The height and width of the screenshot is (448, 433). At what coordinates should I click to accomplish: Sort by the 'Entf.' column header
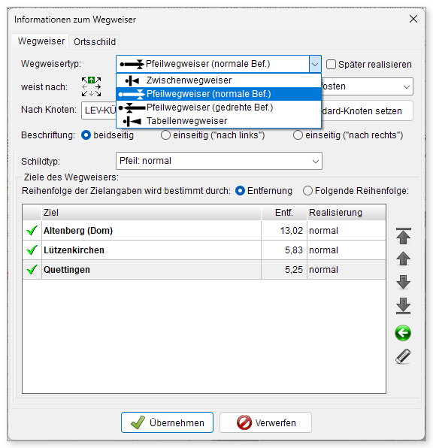tap(284, 213)
